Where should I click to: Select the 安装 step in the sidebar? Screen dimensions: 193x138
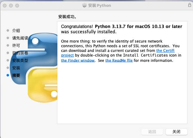pyautogui.click(x=16, y=68)
